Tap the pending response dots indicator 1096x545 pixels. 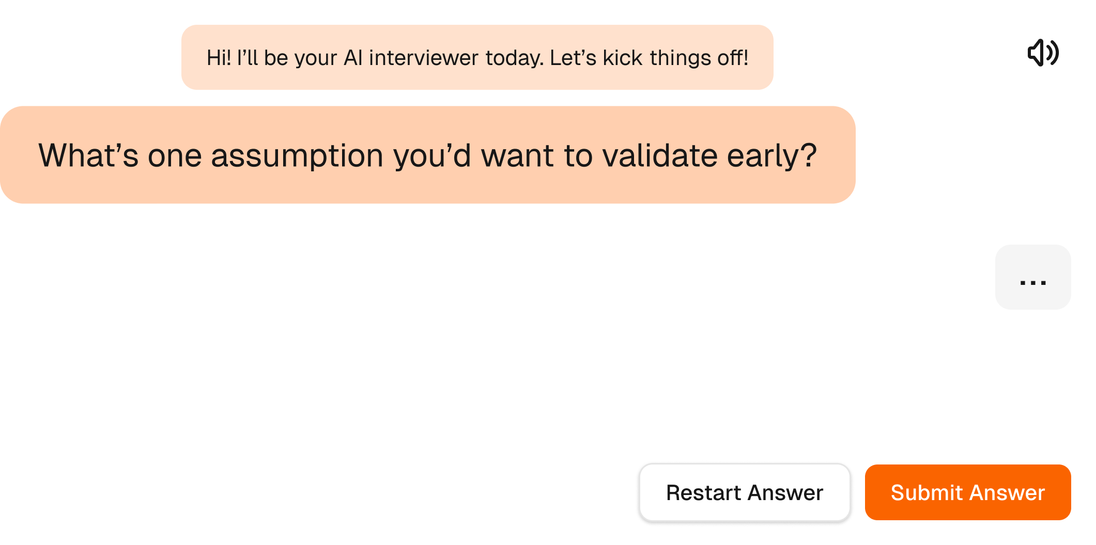[x=1033, y=277]
